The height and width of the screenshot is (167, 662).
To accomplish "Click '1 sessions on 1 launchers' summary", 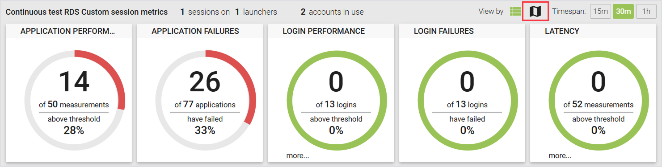I will click(x=228, y=12).
